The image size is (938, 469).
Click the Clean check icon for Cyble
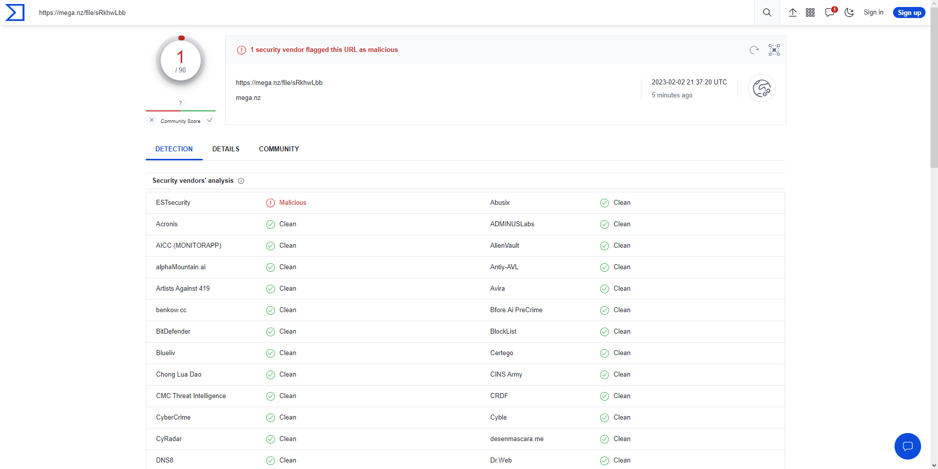(x=605, y=418)
